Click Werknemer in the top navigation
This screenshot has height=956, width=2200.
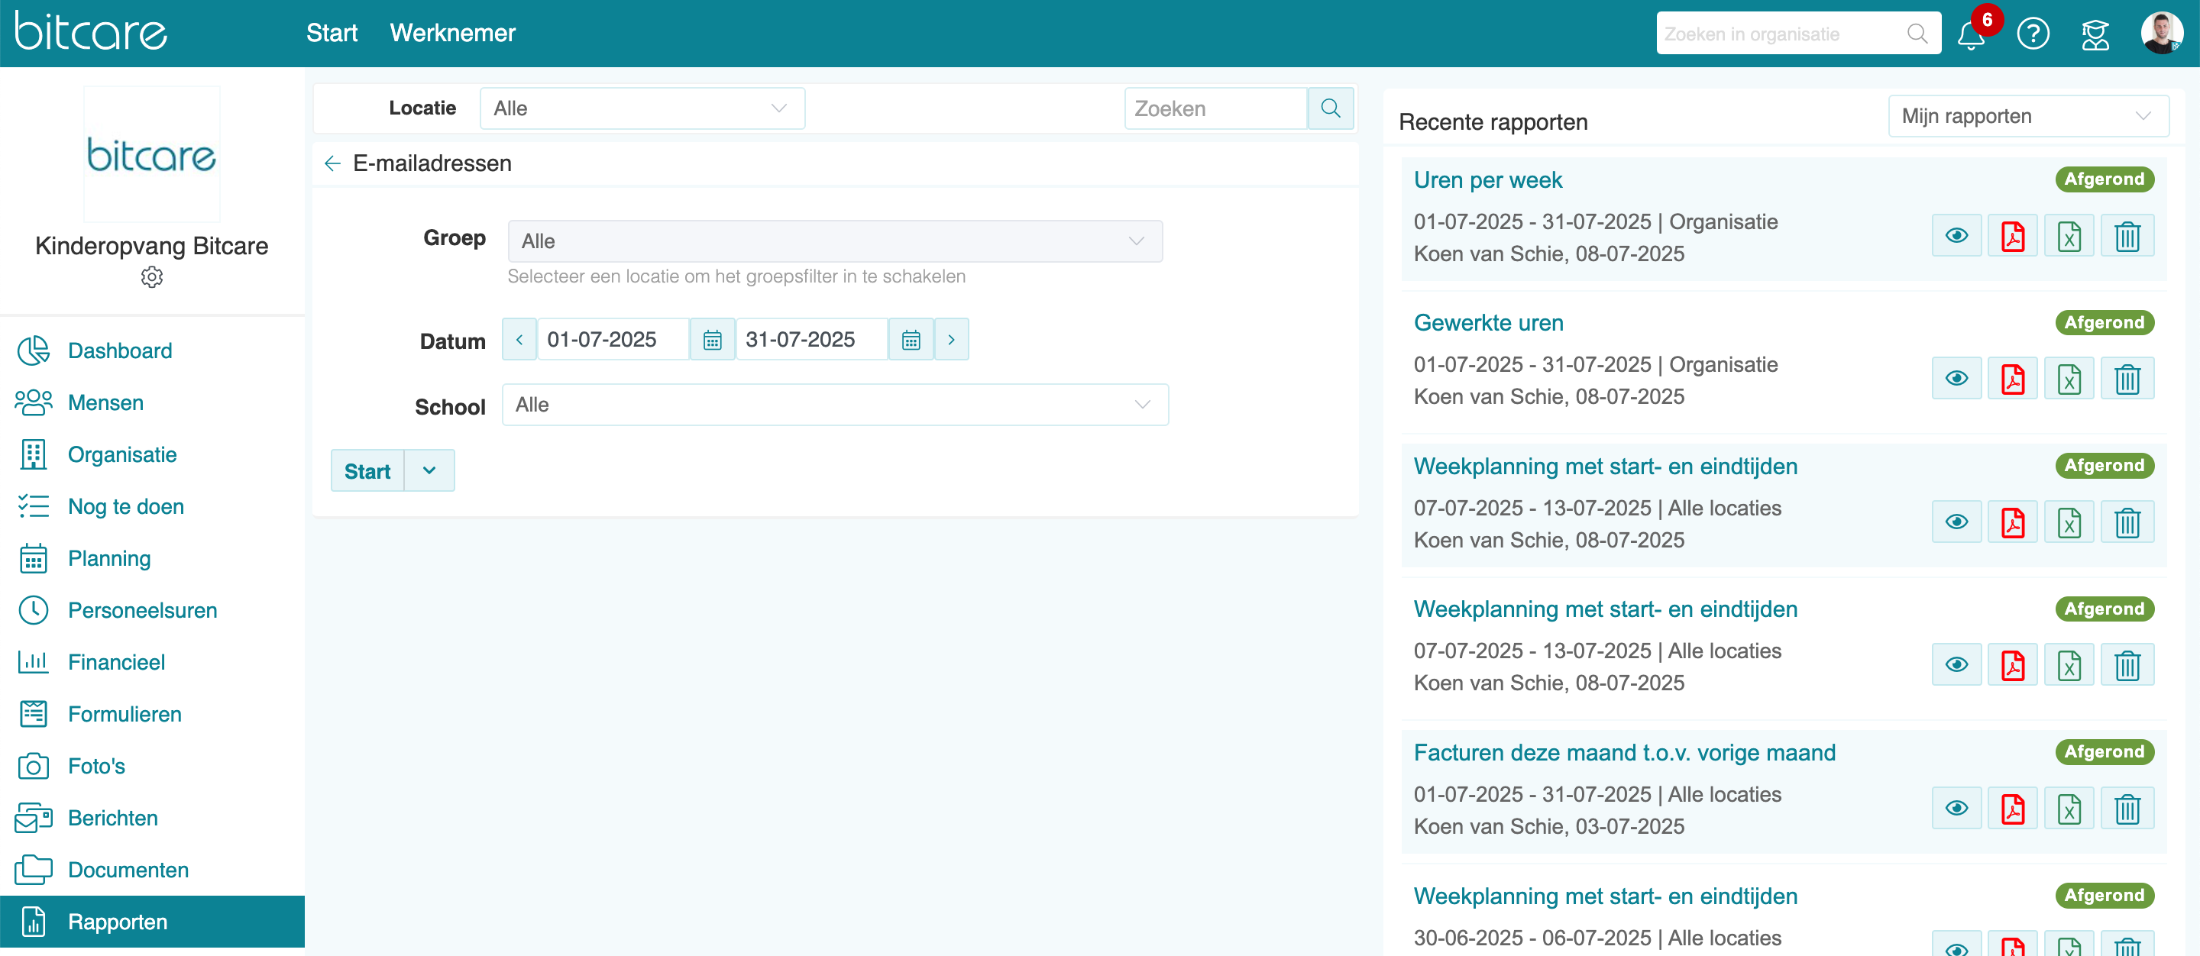[453, 34]
